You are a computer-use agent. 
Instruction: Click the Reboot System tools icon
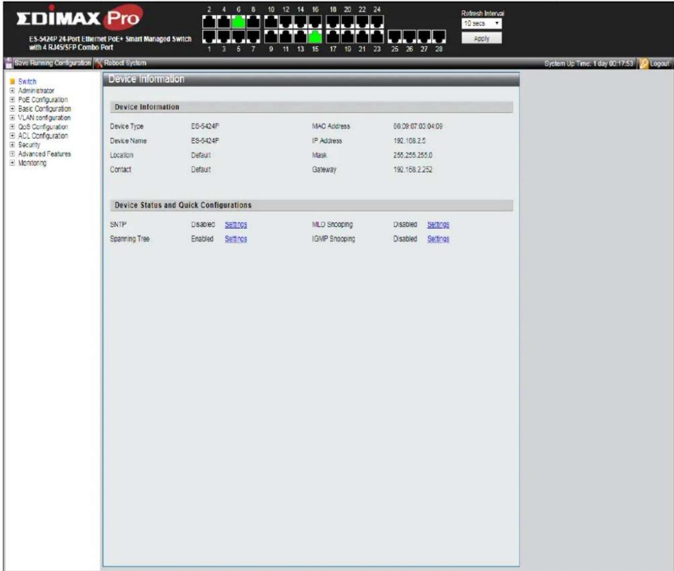(x=99, y=63)
